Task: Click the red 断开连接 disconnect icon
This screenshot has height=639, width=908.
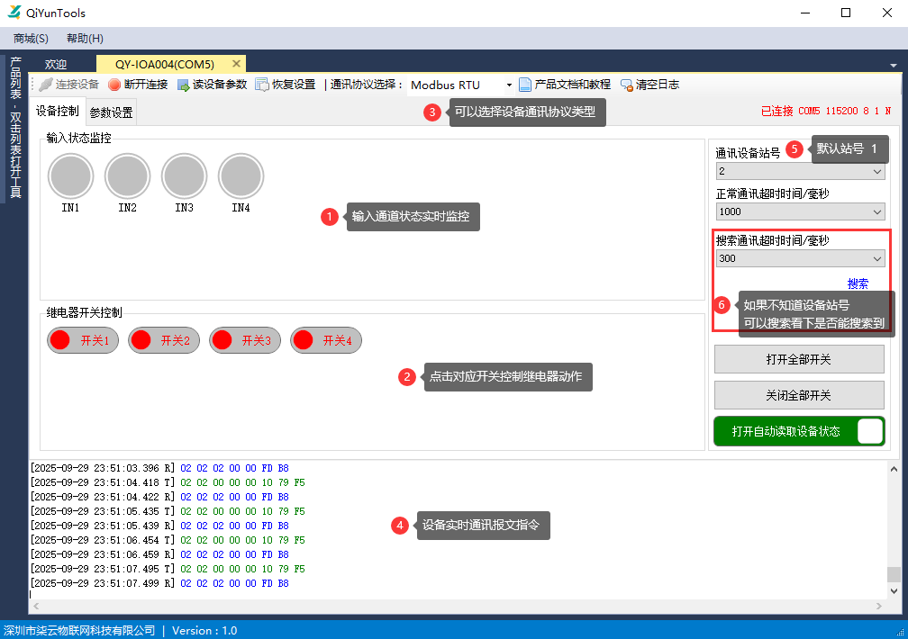Action: pos(114,85)
